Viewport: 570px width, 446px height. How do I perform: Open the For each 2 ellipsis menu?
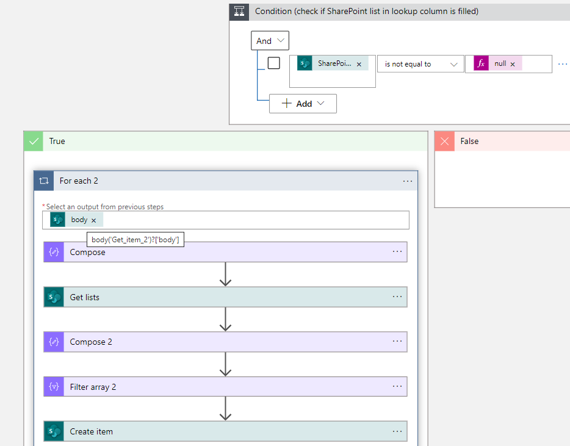point(408,181)
